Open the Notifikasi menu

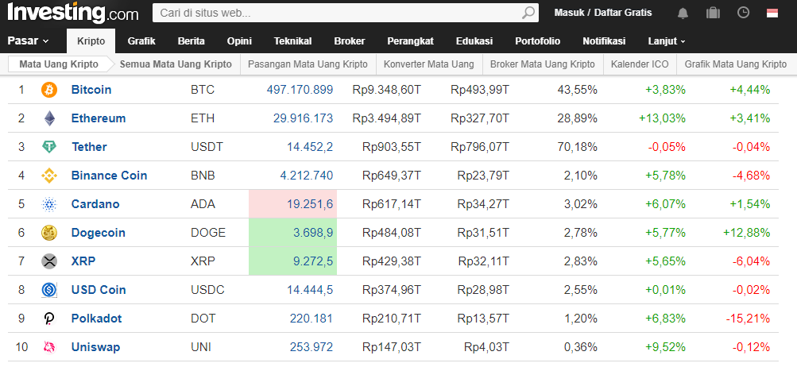pos(604,41)
